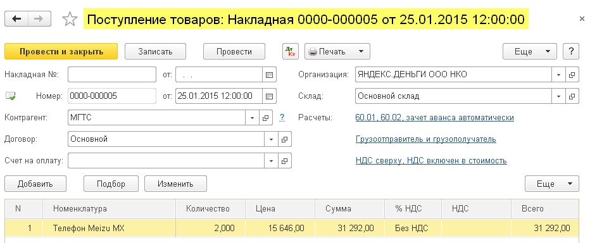Sort by the Количество column header
The image size is (609, 252).
[211, 209]
